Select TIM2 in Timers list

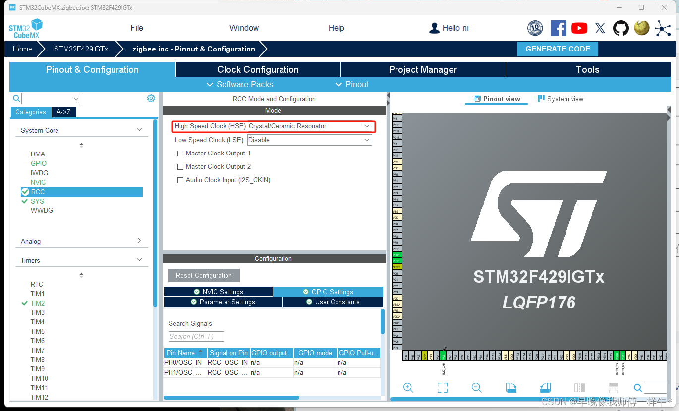pyautogui.click(x=38, y=303)
